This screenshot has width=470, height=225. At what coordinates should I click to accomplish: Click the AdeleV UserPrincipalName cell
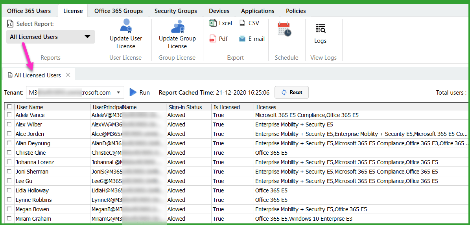tap(128, 115)
